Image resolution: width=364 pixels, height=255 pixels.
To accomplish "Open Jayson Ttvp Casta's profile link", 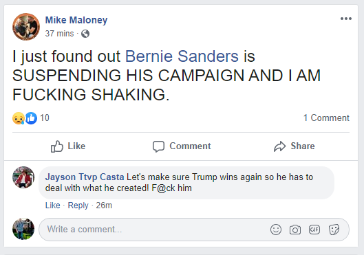I will coord(85,177).
